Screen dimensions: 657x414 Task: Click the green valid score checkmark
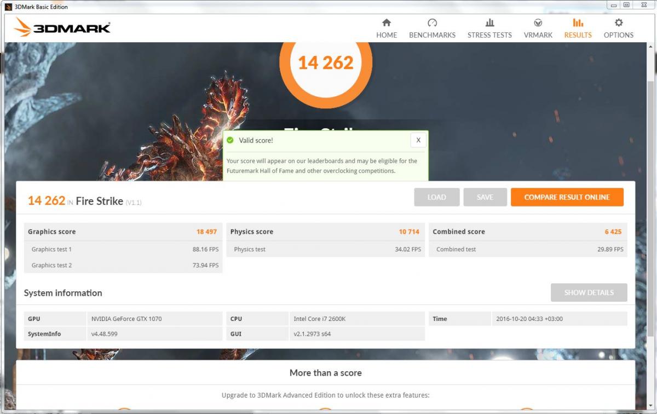point(230,140)
